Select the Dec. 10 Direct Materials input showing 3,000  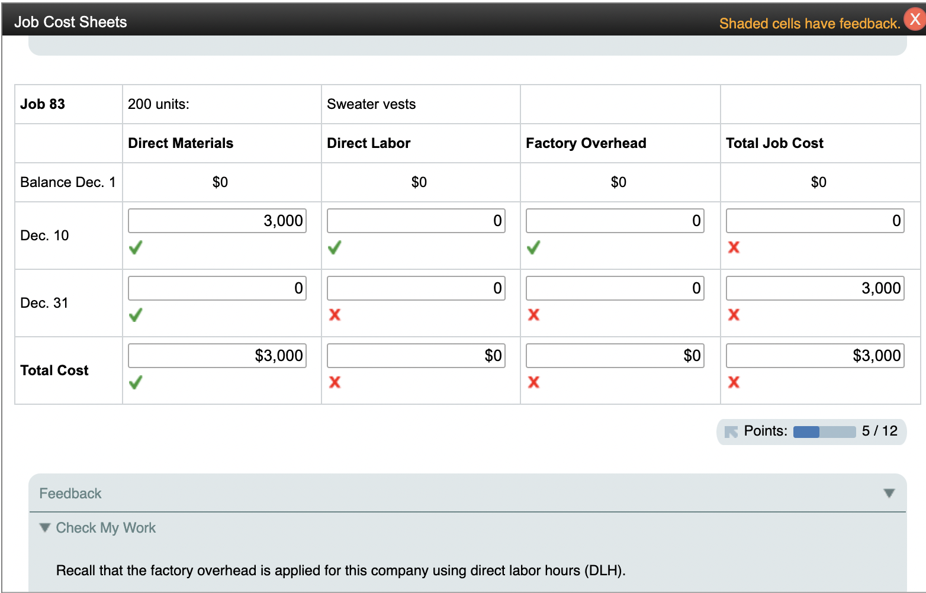pos(217,220)
